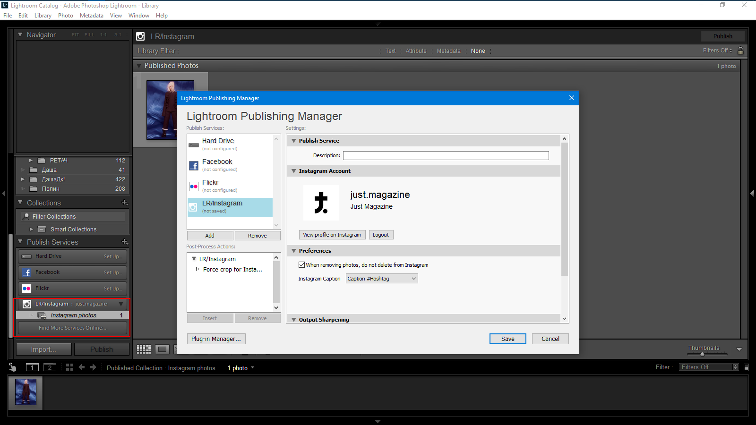Open the Metadata menu

(92, 16)
